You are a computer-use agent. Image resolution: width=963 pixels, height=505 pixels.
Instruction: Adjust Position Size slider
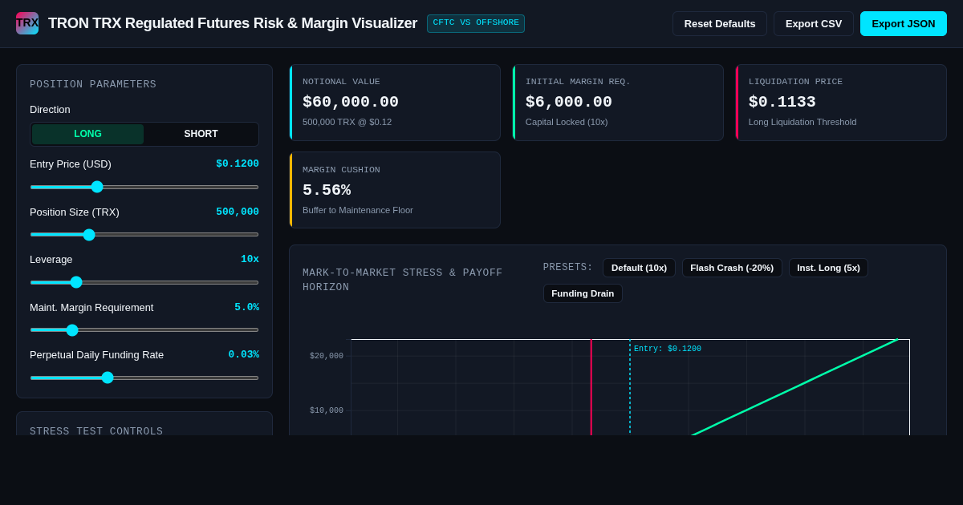[x=144, y=235]
